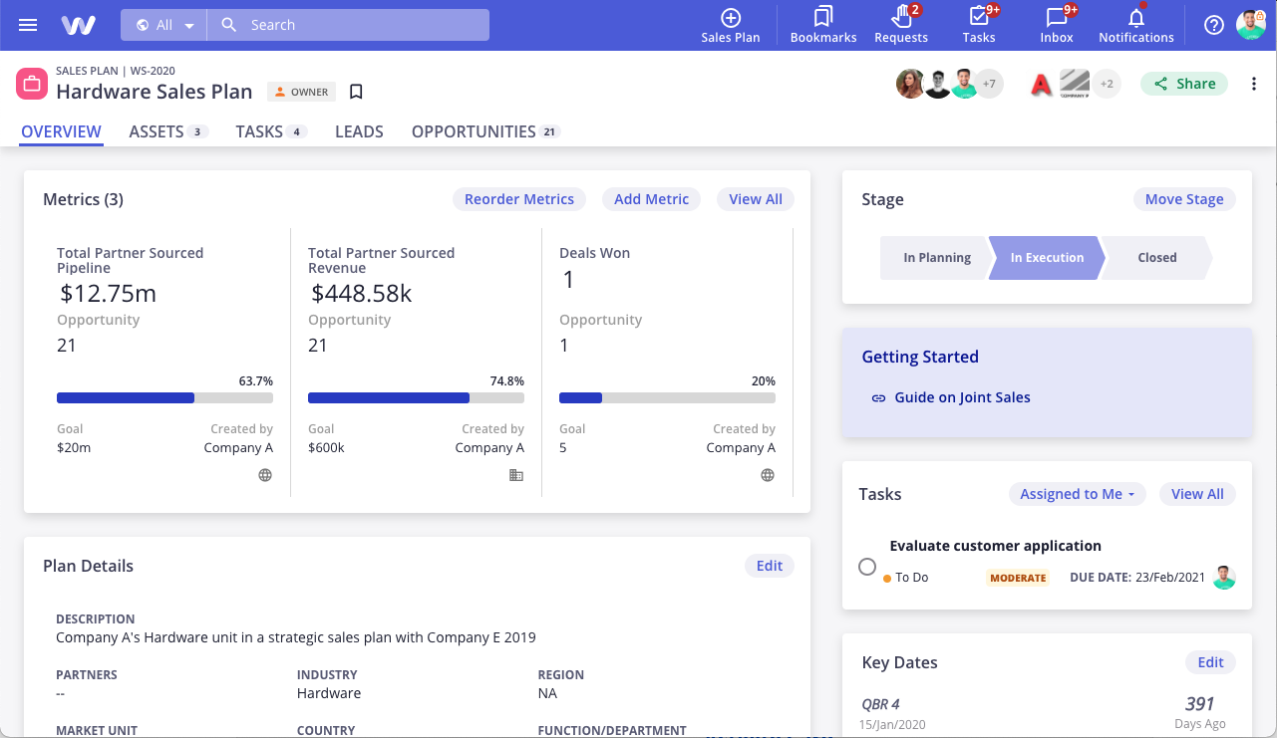This screenshot has width=1277, height=738.
Task: Open the Assigned to Me filter dropdown
Action: [x=1078, y=494]
